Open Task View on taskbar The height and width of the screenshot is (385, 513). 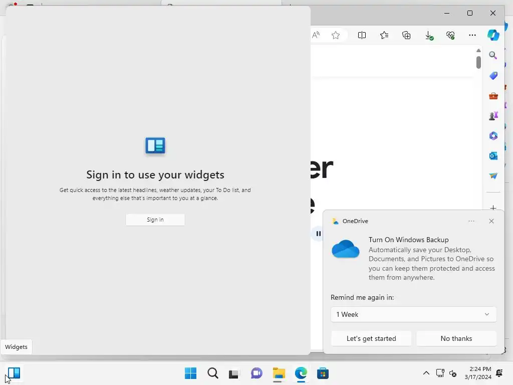click(x=233, y=373)
